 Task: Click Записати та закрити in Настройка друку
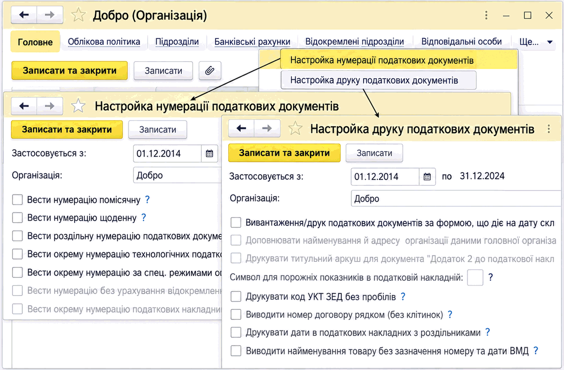coord(284,153)
